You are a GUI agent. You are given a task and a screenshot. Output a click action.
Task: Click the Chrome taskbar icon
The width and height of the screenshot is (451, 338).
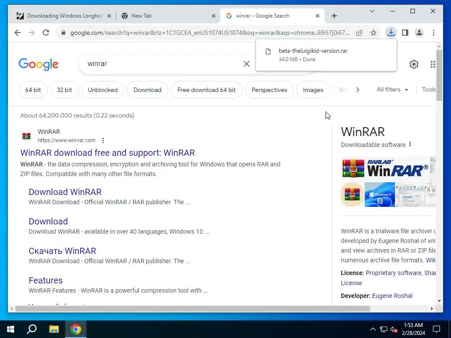pos(76,329)
